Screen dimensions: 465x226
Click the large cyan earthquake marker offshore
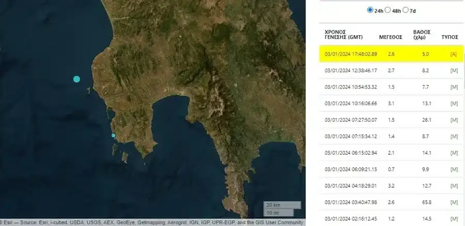click(76, 79)
